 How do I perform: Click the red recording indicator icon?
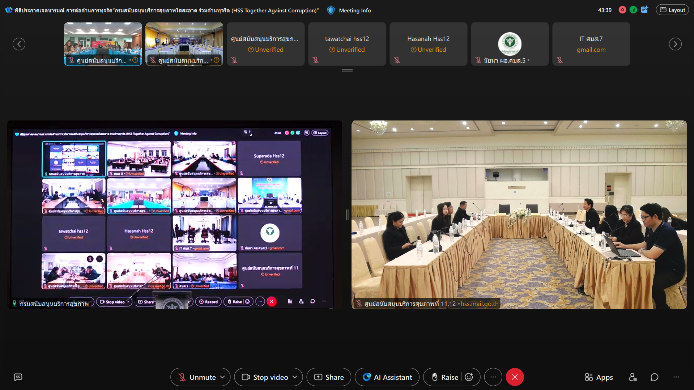click(x=622, y=10)
